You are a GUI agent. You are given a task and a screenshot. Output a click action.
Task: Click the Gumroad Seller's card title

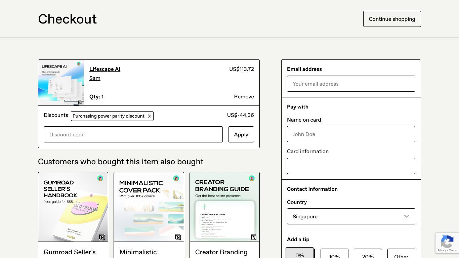point(70,252)
